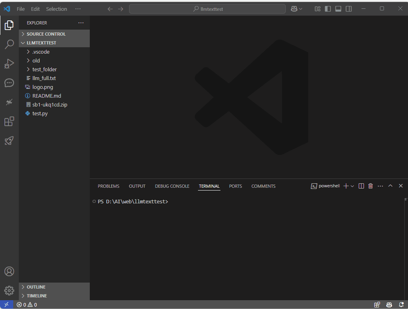Expand the Timeline section
The height and width of the screenshot is (309, 408).
point(54,296)
